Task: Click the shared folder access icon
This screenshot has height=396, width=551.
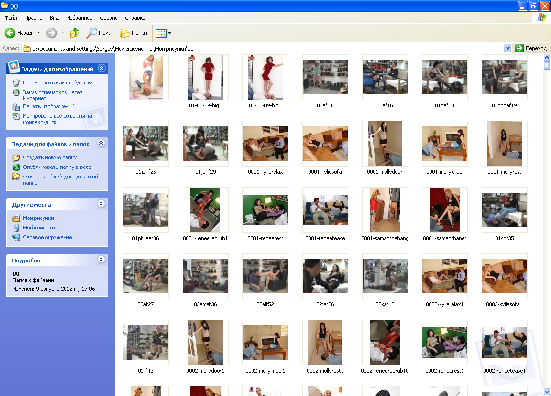Action: pyautogui.click(x=16, y=177)
